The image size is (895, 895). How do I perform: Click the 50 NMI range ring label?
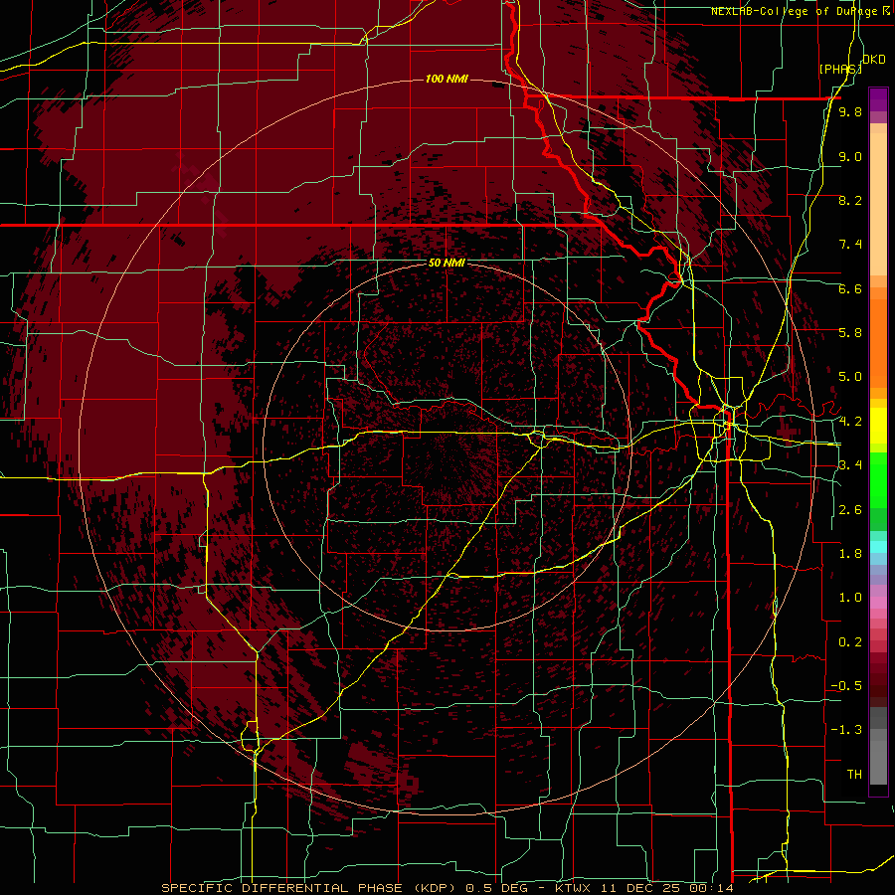click(447, 263)
